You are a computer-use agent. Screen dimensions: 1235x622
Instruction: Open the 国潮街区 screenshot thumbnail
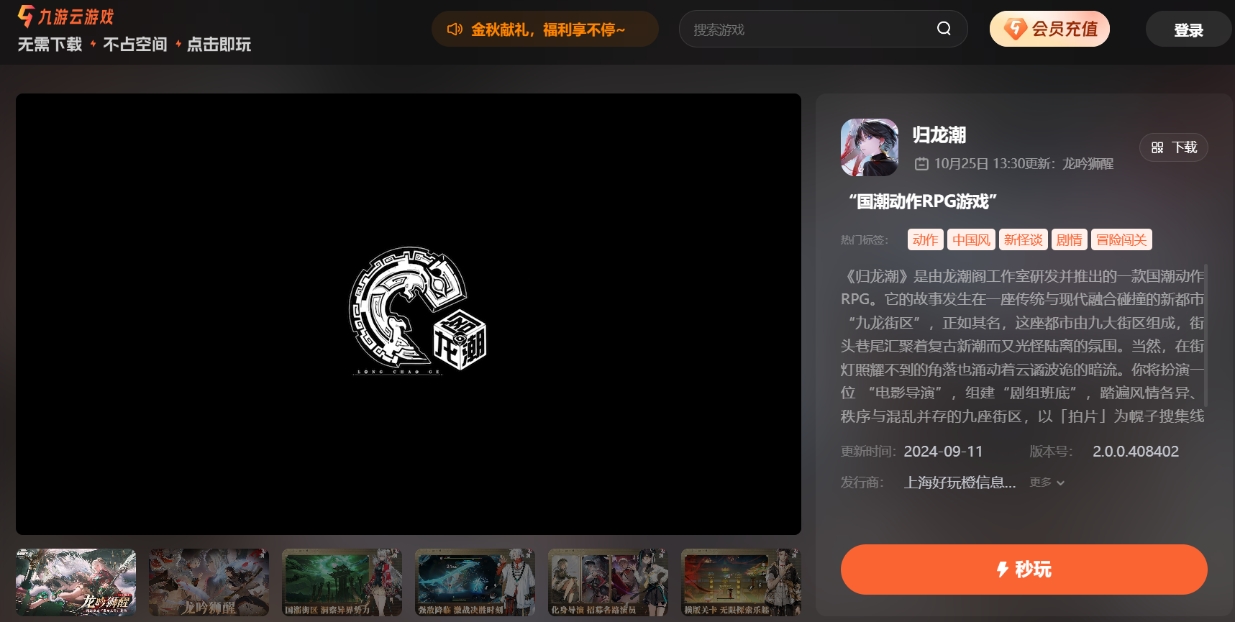tap(342, 582)
